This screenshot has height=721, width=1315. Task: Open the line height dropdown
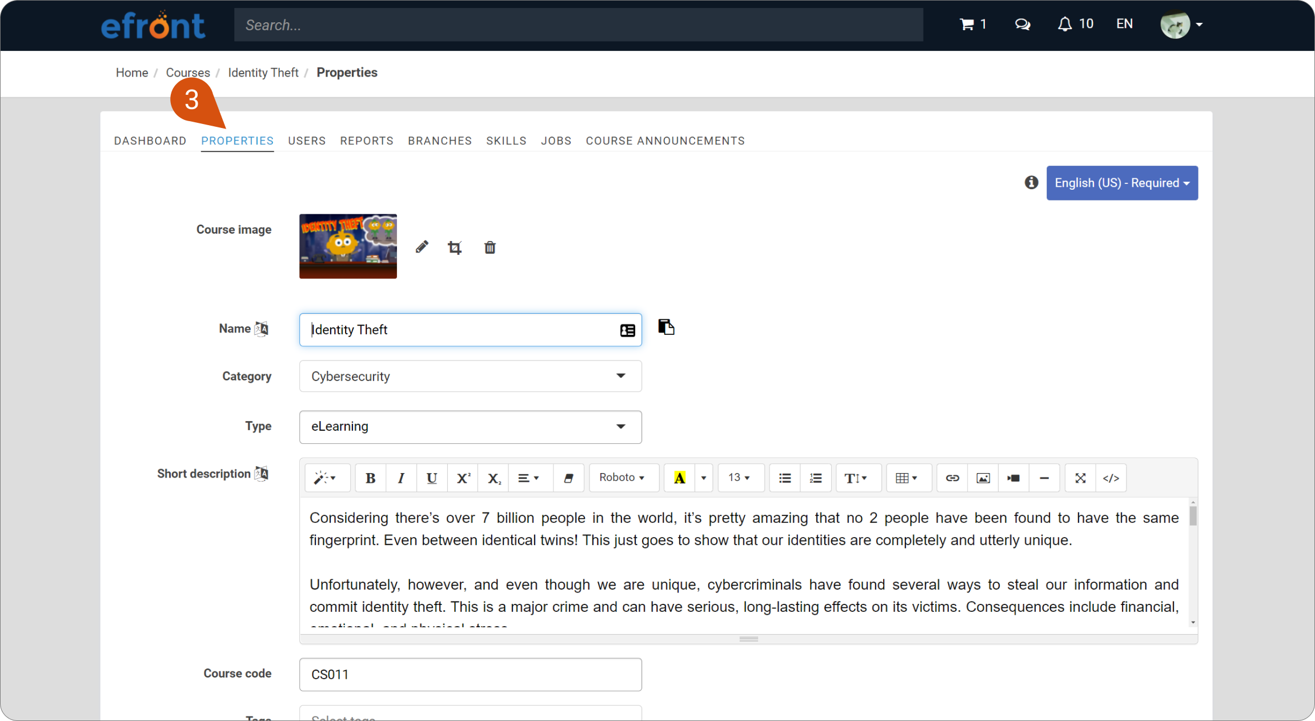click(859, 478)
